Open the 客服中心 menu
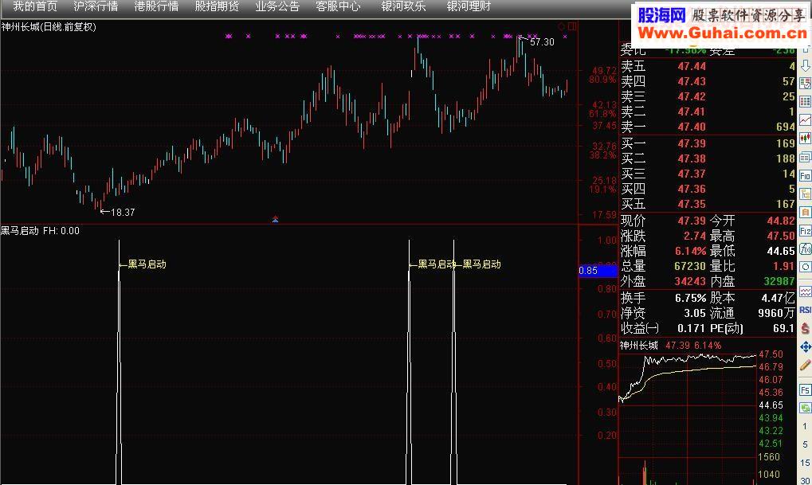Viewport: 812px width, 485px height. tap(338, 6)
